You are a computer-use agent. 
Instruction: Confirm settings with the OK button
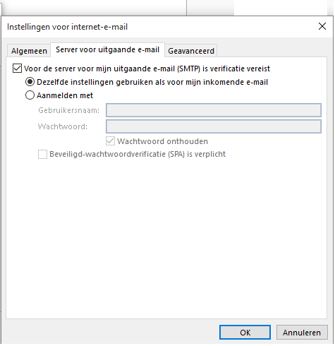245,333
